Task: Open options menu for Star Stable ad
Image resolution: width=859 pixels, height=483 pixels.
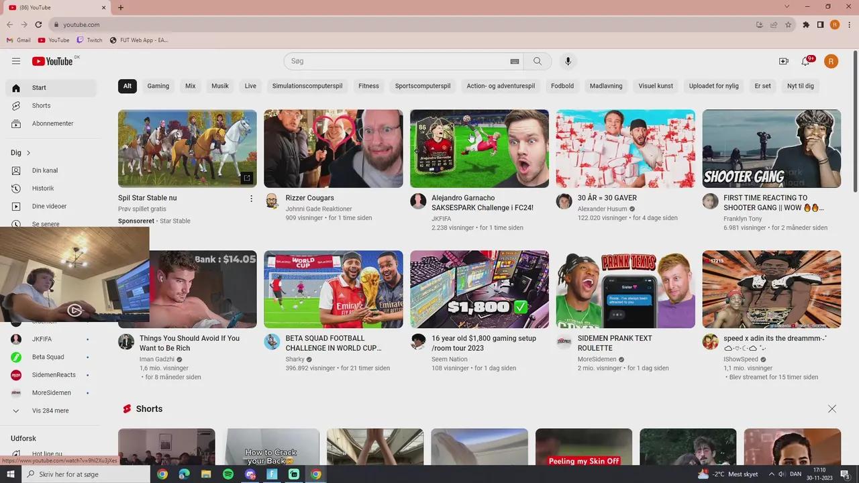Action: pos(252,199)
